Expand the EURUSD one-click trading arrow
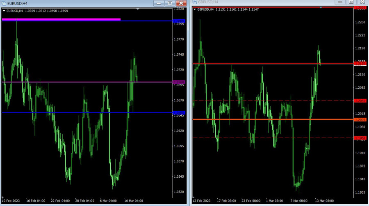369x206 pixels. coord(4,11)
